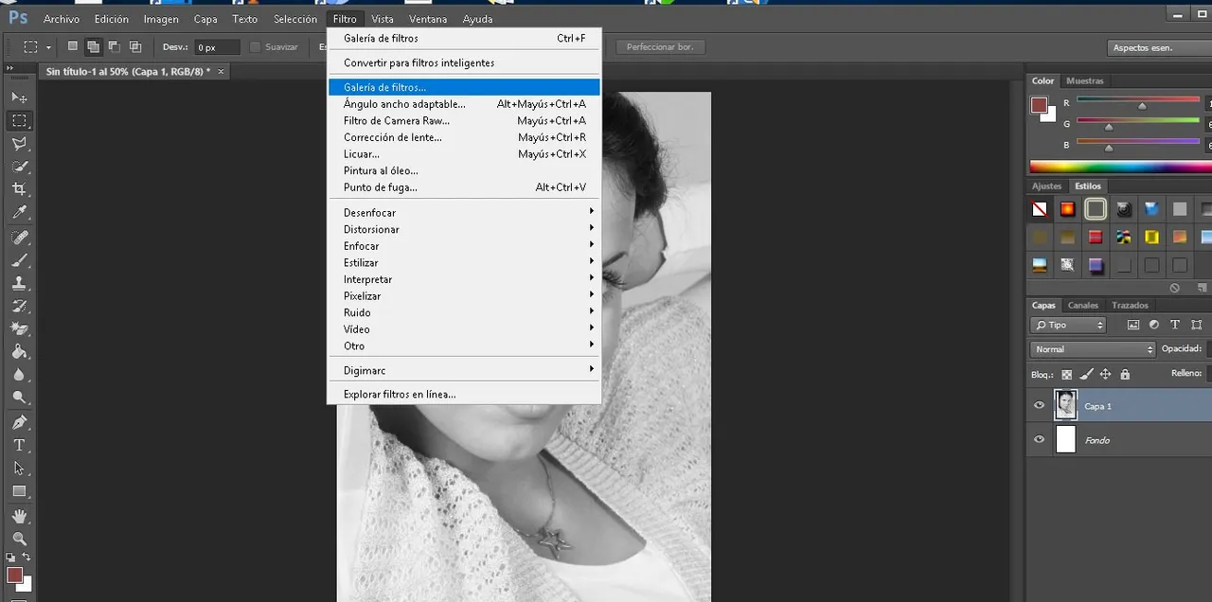Toggle adjustment layer filter icon
This screenshot has height=602, width=1212.
(x=1154, y=325)
